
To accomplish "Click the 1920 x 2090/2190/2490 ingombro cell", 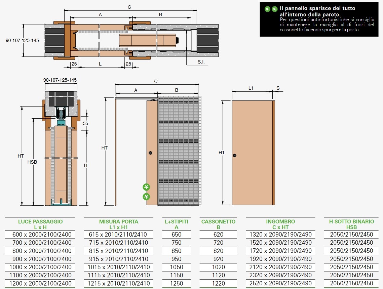I will pyautogui.click(x=280, y=259).
